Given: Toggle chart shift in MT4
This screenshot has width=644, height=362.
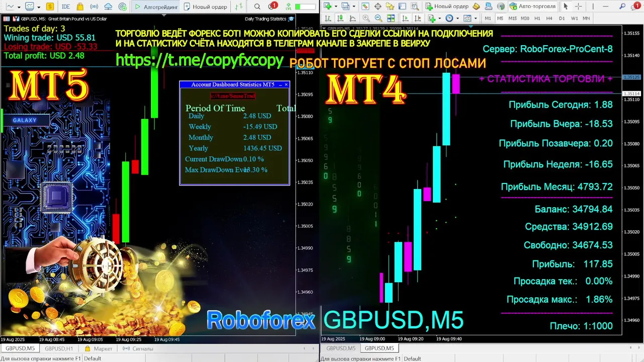Looking at the screenshot, I should click(x=418, y=18).
